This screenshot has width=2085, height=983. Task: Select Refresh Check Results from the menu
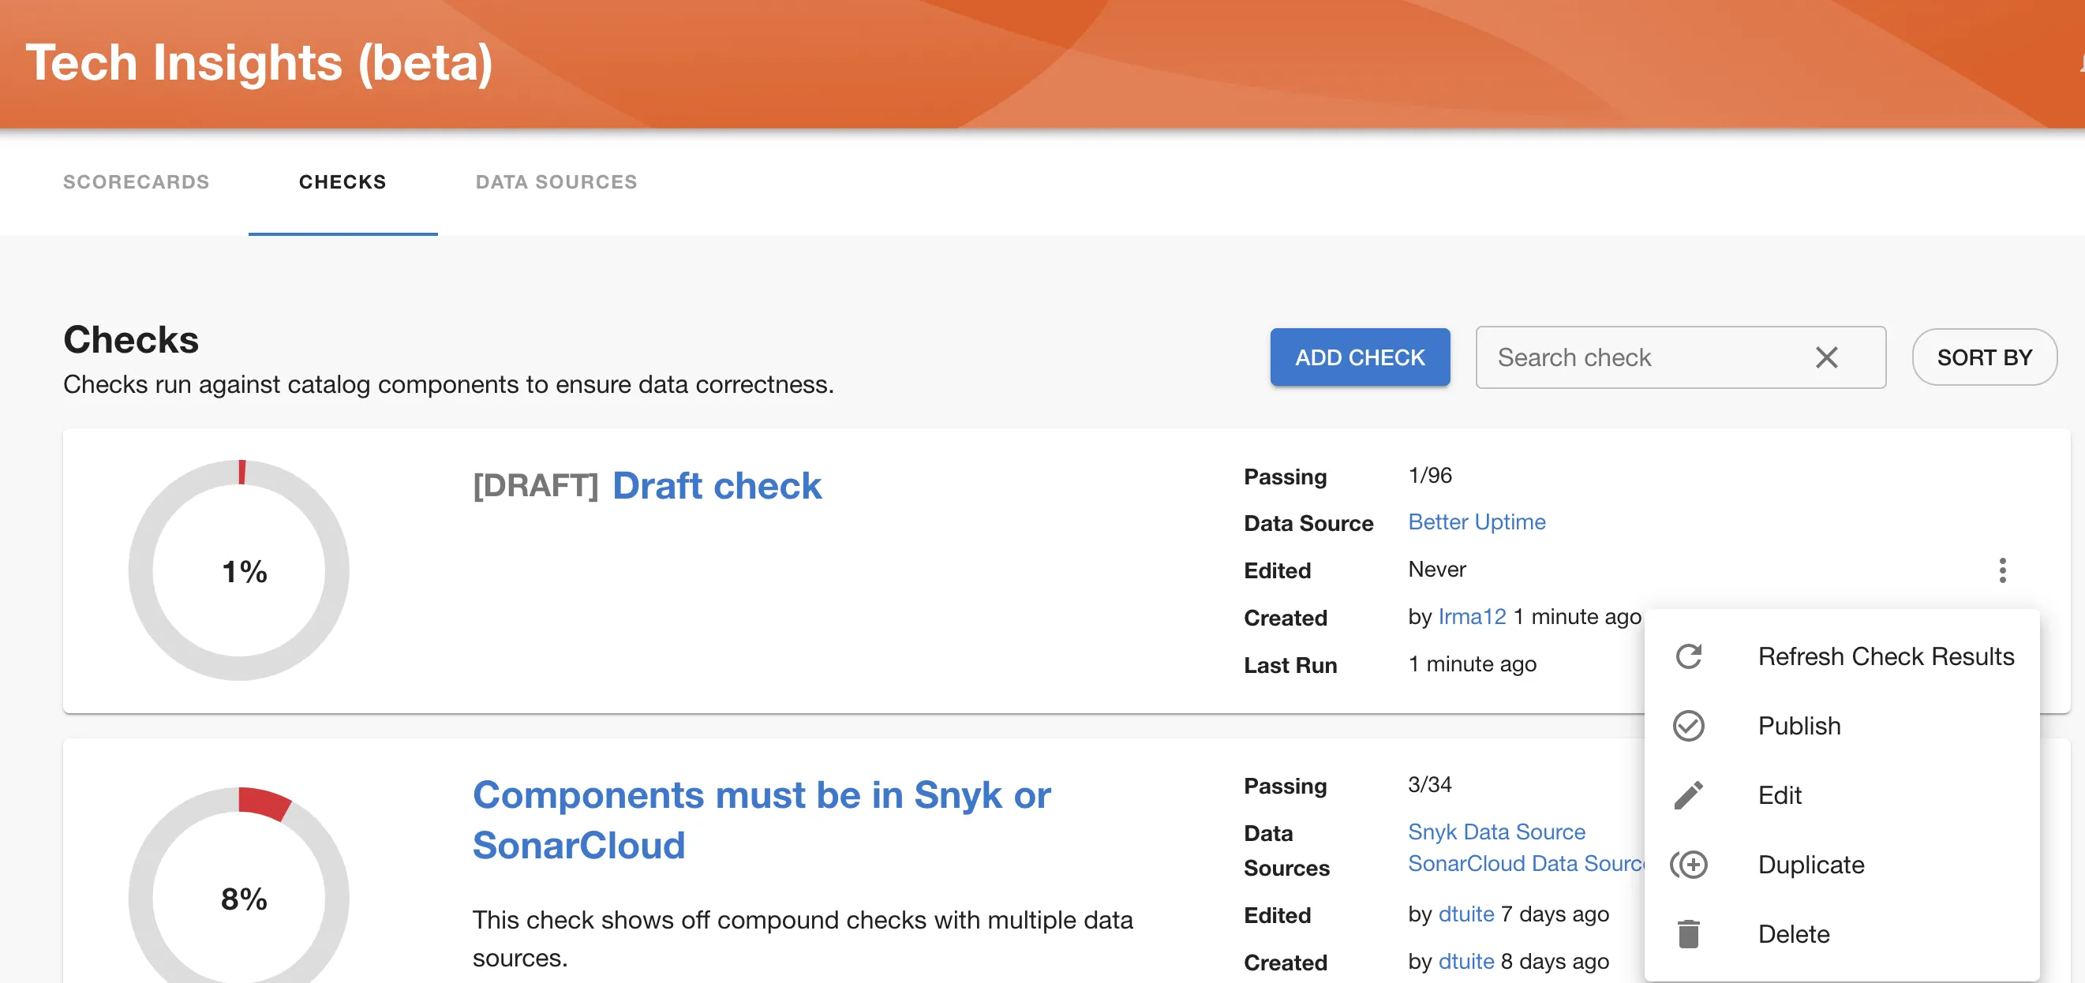[1886, 656]
